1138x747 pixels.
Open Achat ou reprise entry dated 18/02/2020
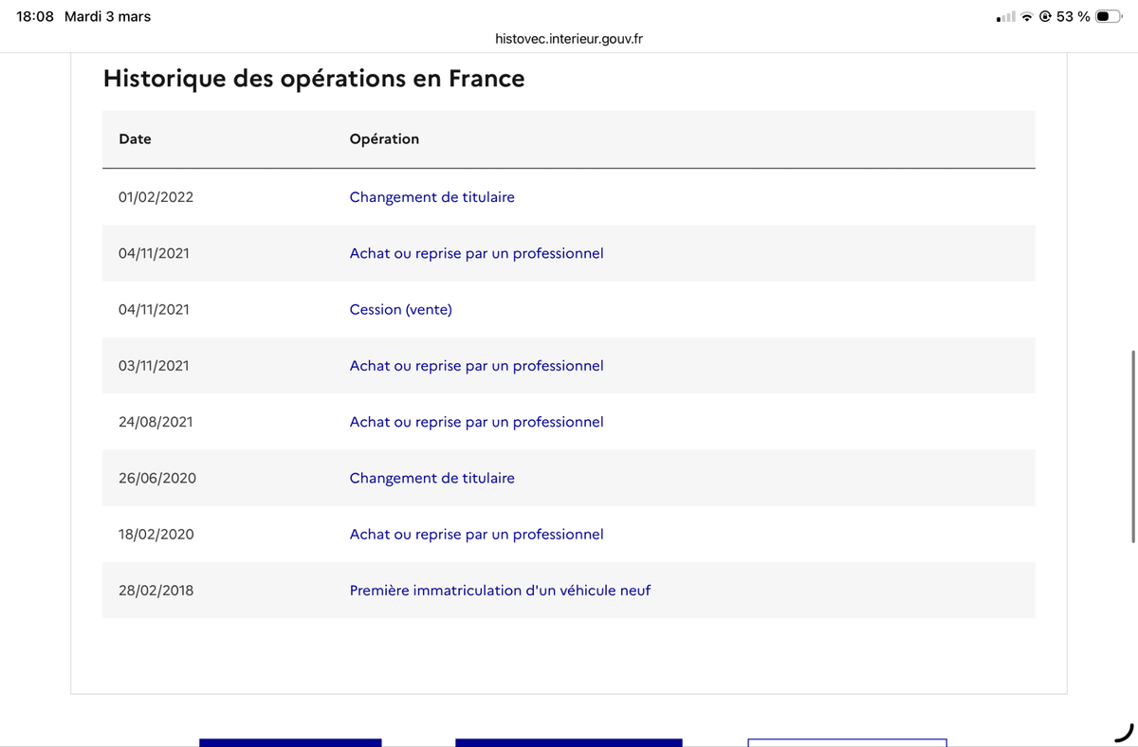coord(476,534)
